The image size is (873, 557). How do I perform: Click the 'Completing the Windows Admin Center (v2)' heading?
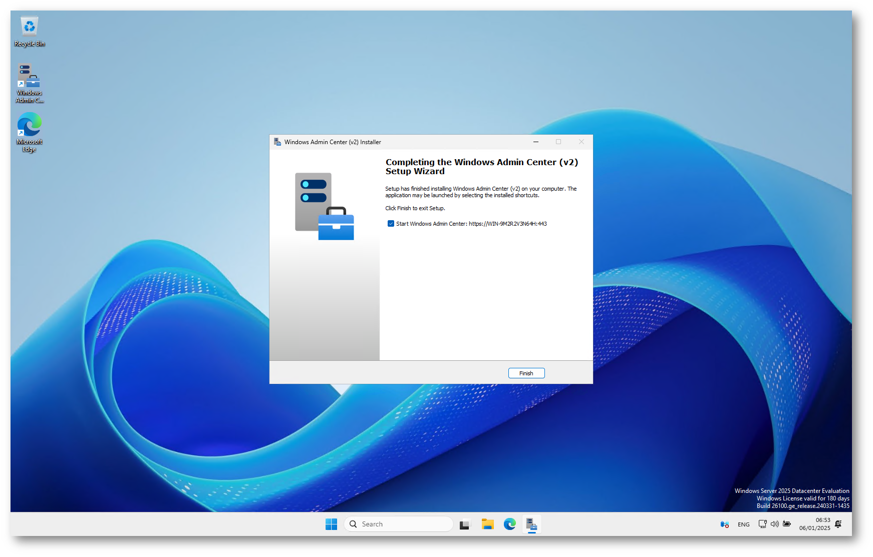[x=482, y=167]
